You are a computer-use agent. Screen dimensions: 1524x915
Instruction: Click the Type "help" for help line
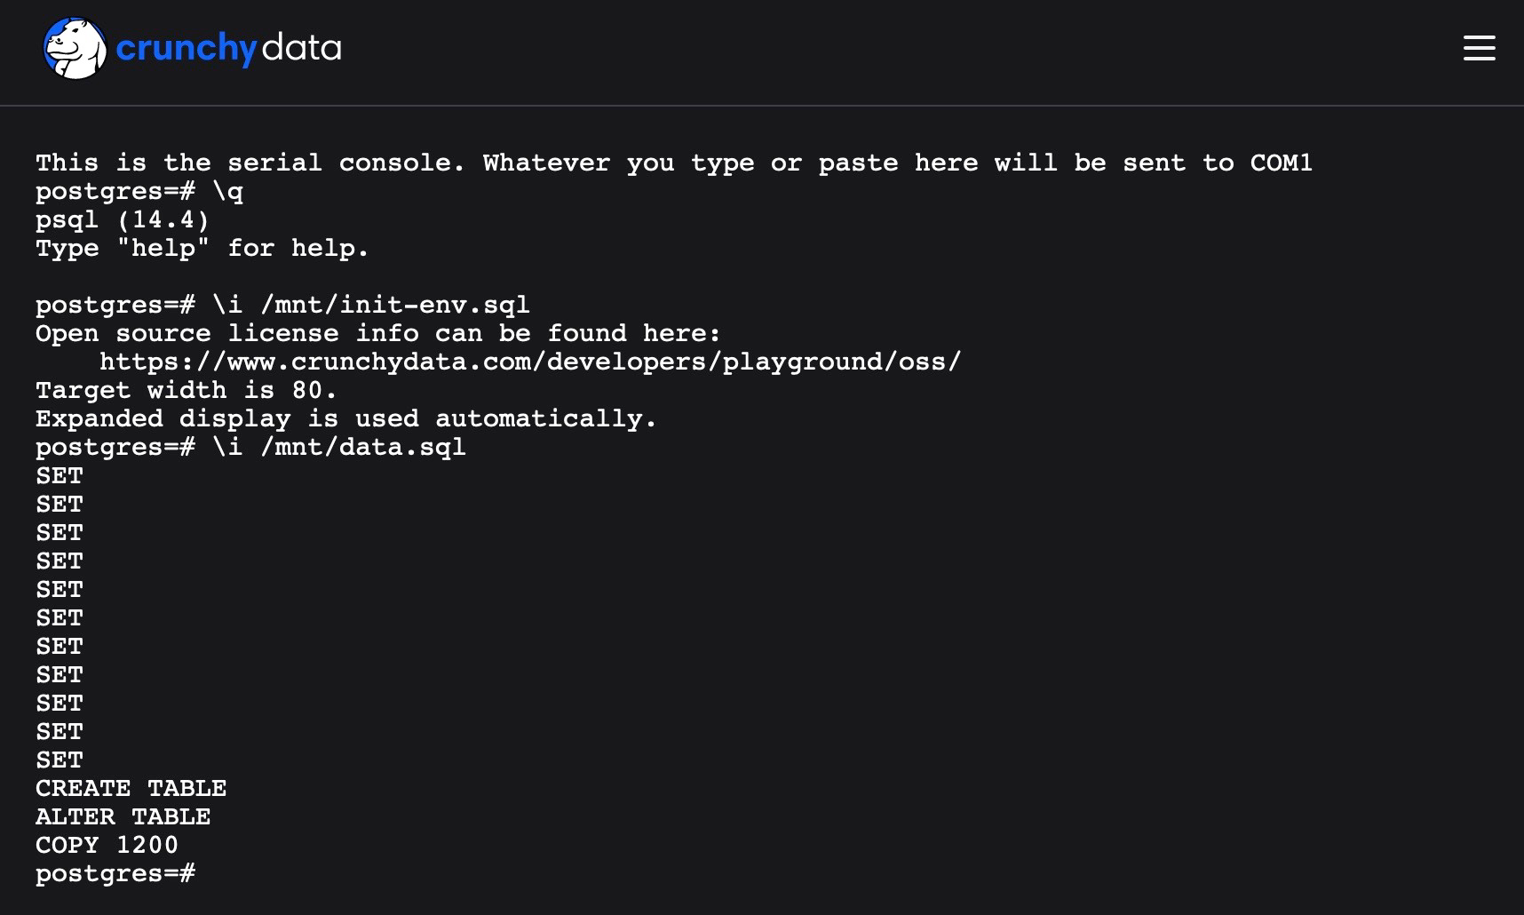pos(202,248)
